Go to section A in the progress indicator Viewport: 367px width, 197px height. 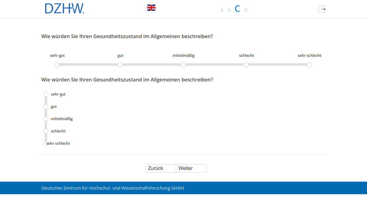click(x=222, y=10)
